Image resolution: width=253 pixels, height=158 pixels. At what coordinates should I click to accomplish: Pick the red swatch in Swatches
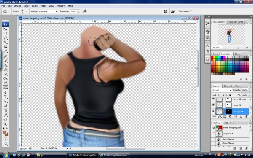click(213, 57)
